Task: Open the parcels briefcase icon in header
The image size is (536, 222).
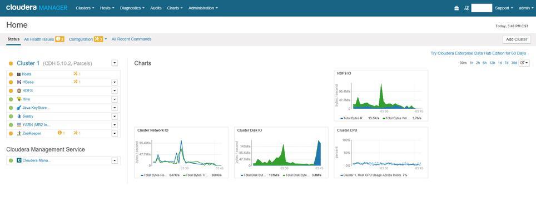Action: coord(456,8)
